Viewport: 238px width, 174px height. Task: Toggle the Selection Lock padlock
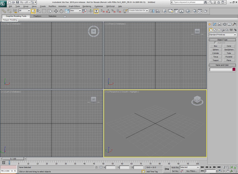coord(97,167)
